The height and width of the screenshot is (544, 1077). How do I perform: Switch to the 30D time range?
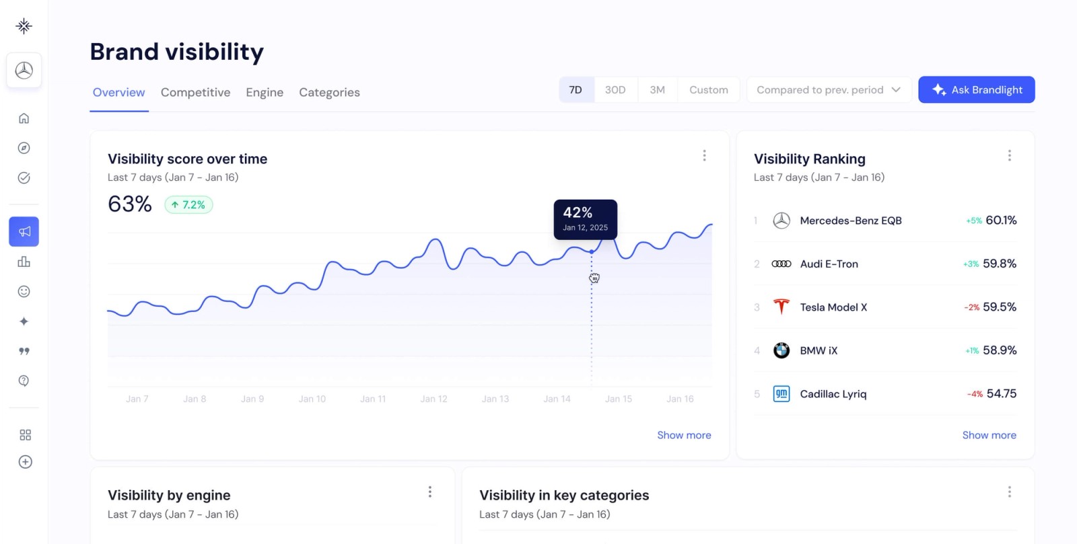(x=616, y=89)
